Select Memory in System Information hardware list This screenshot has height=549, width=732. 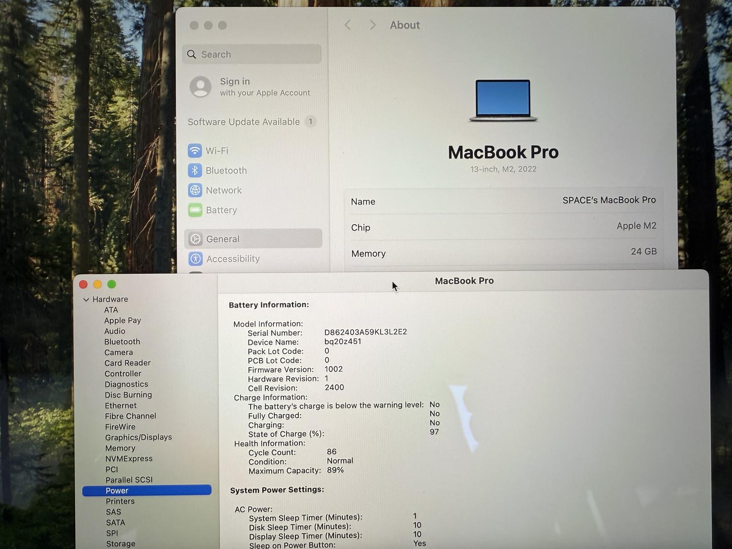point(120,448)
